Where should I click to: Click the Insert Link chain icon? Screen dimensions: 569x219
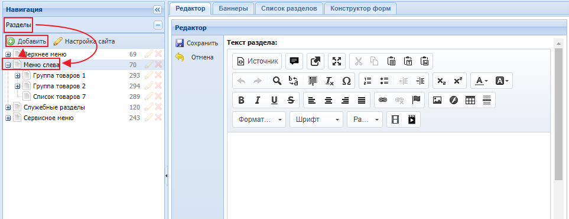(383, 101)
